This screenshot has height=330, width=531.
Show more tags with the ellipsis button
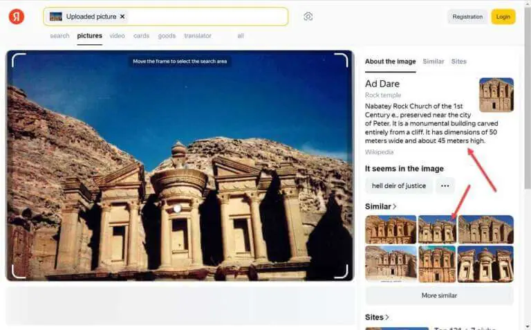(445, 185)
